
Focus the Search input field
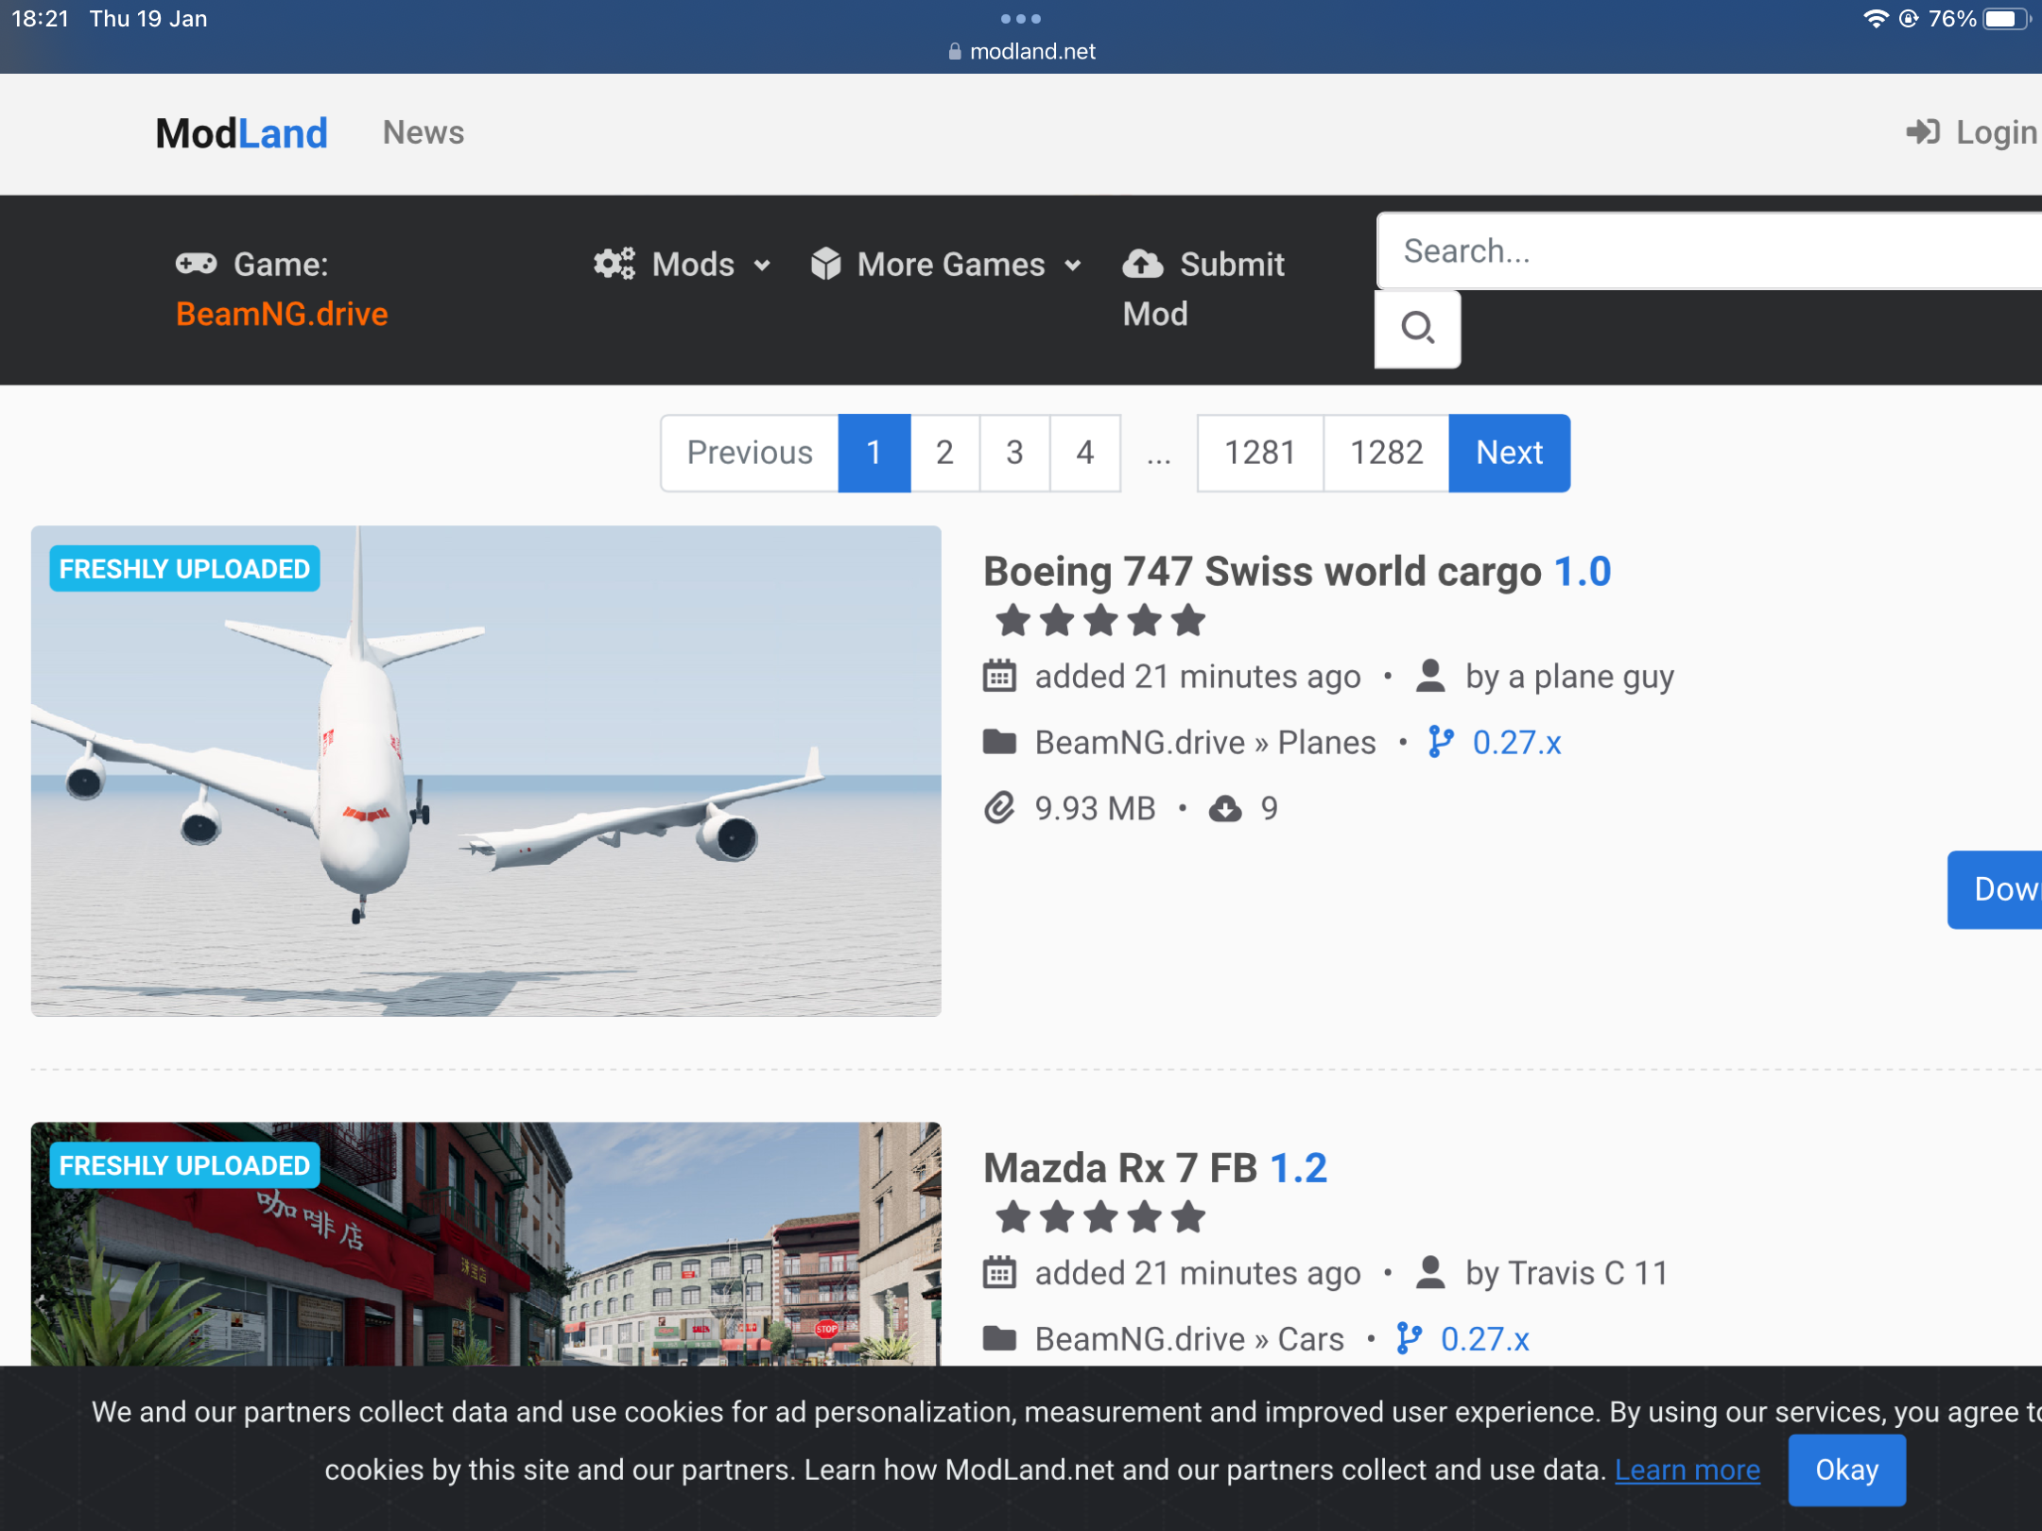1711,251
